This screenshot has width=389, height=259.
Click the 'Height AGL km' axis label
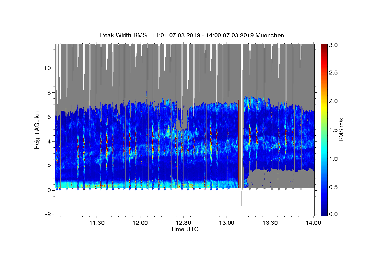pyautogui.click(x=37, y=129)
